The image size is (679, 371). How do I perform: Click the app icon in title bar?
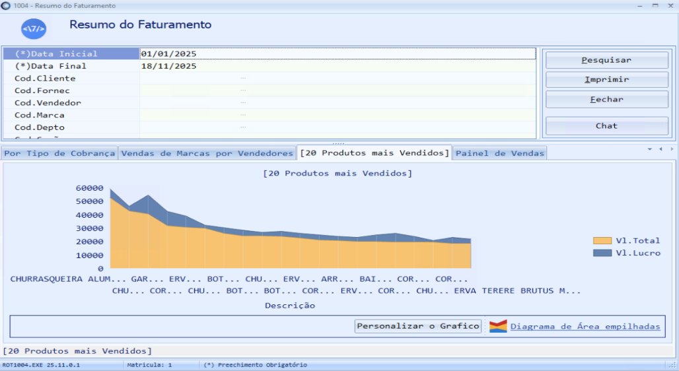click(x=6, y=5)
